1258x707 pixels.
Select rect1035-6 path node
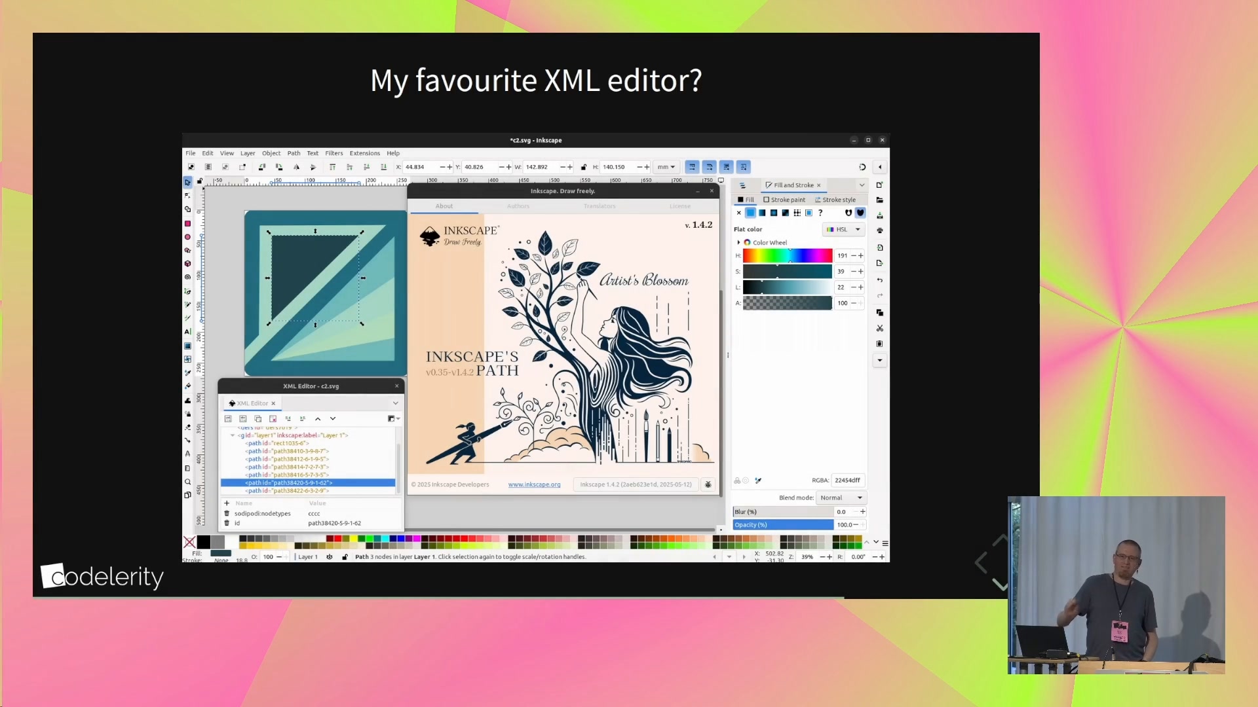click(277, 444)
